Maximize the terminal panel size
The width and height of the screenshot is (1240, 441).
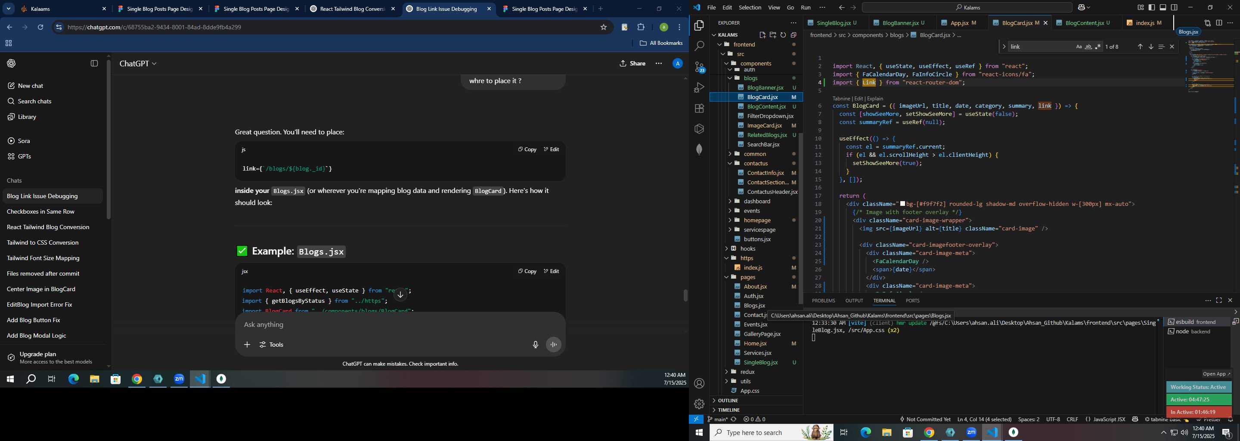pos(1219,301)
